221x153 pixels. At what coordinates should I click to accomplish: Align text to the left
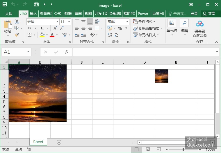pos(77,28)
